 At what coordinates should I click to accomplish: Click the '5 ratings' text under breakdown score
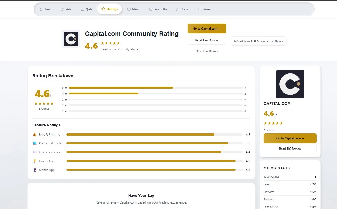(44, 109)
